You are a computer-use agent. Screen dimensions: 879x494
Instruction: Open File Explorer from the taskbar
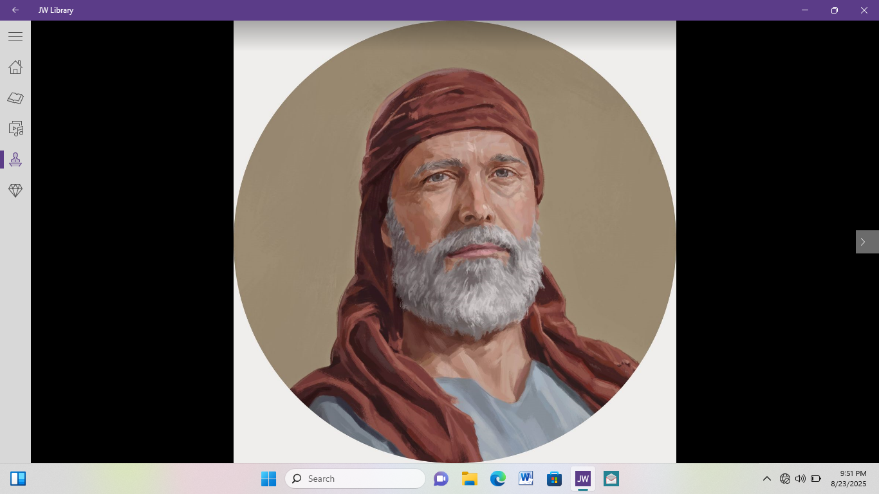pos(469,479)
